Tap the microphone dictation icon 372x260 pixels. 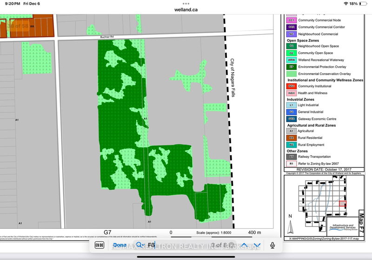click(x=273, y=245)
